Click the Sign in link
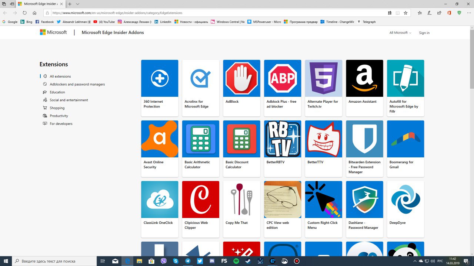Viewport: 474px width, 266px height. click(424, 33)
